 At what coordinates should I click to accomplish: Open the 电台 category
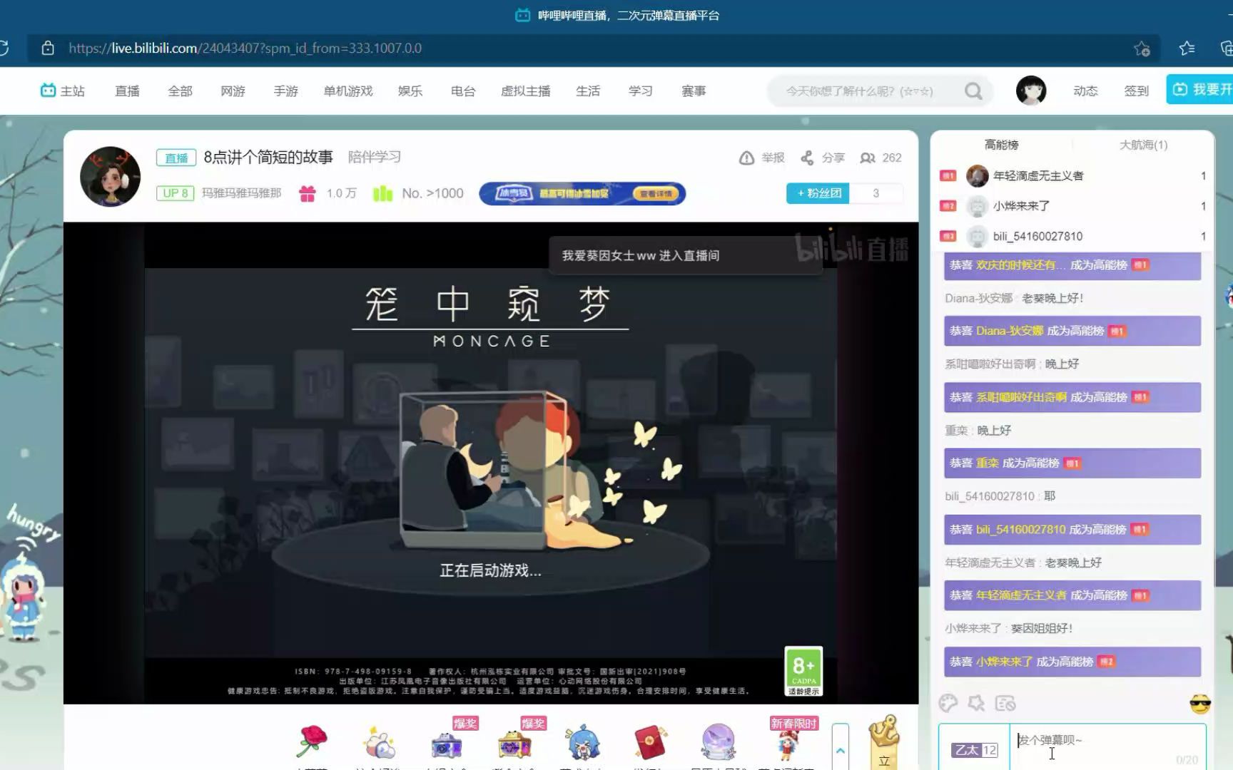[463, 91]
